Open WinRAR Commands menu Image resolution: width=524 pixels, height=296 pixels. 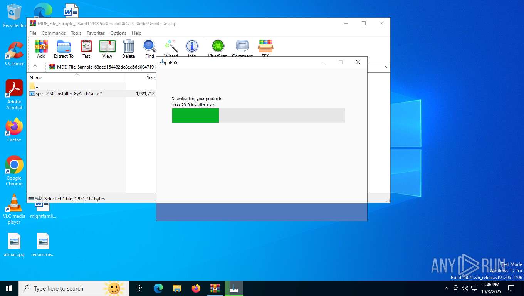point(54,33)
